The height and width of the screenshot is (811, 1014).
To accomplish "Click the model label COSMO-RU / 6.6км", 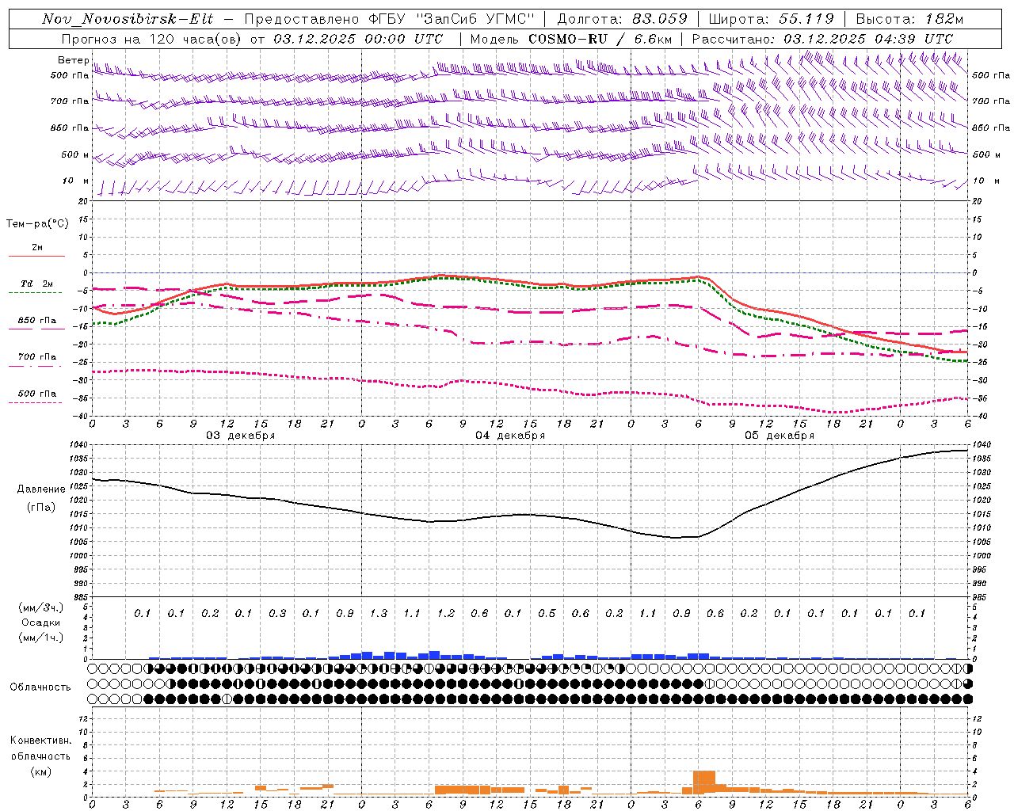I will 601,39.
